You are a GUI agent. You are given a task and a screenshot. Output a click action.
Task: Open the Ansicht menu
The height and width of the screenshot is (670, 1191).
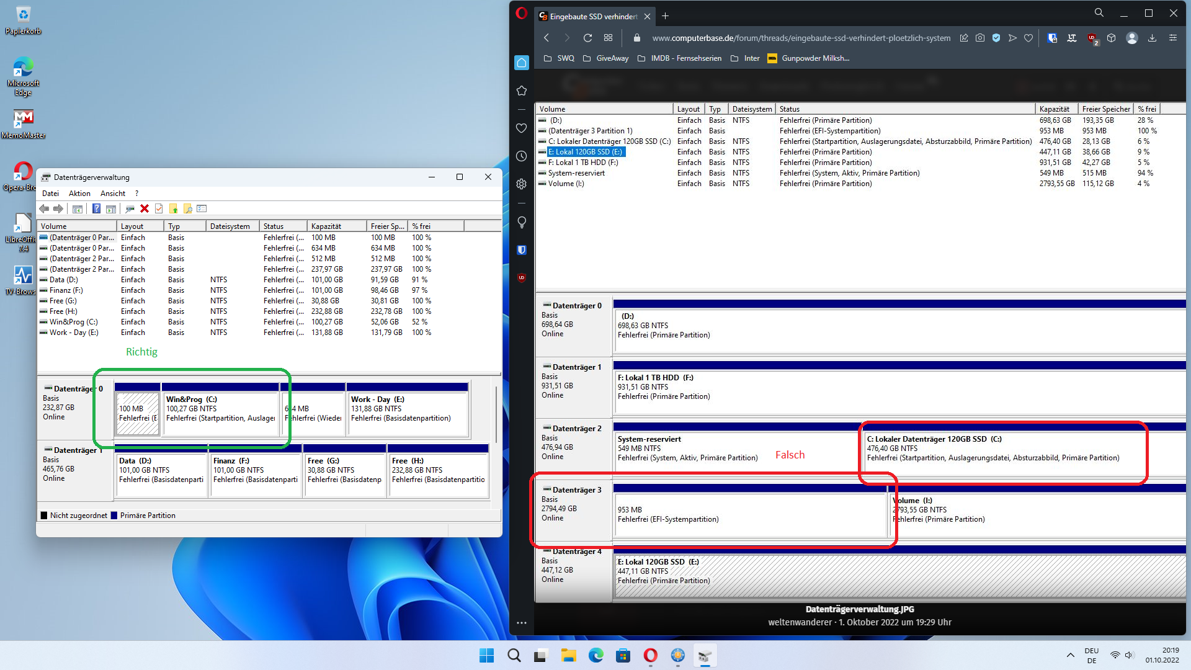(113, 194)
